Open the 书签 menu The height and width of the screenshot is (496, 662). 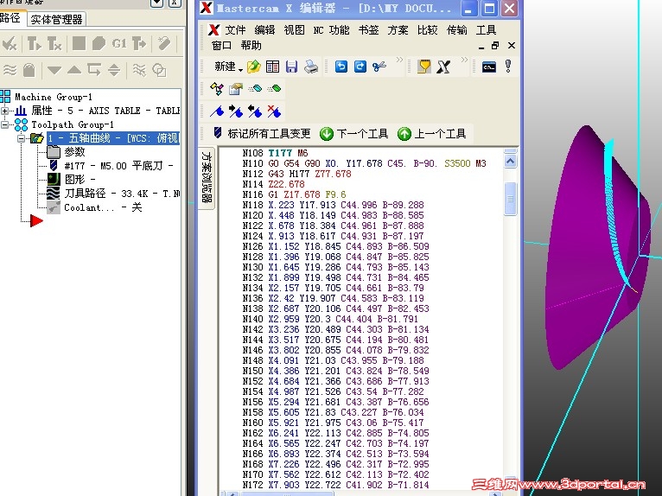(368, 30)
